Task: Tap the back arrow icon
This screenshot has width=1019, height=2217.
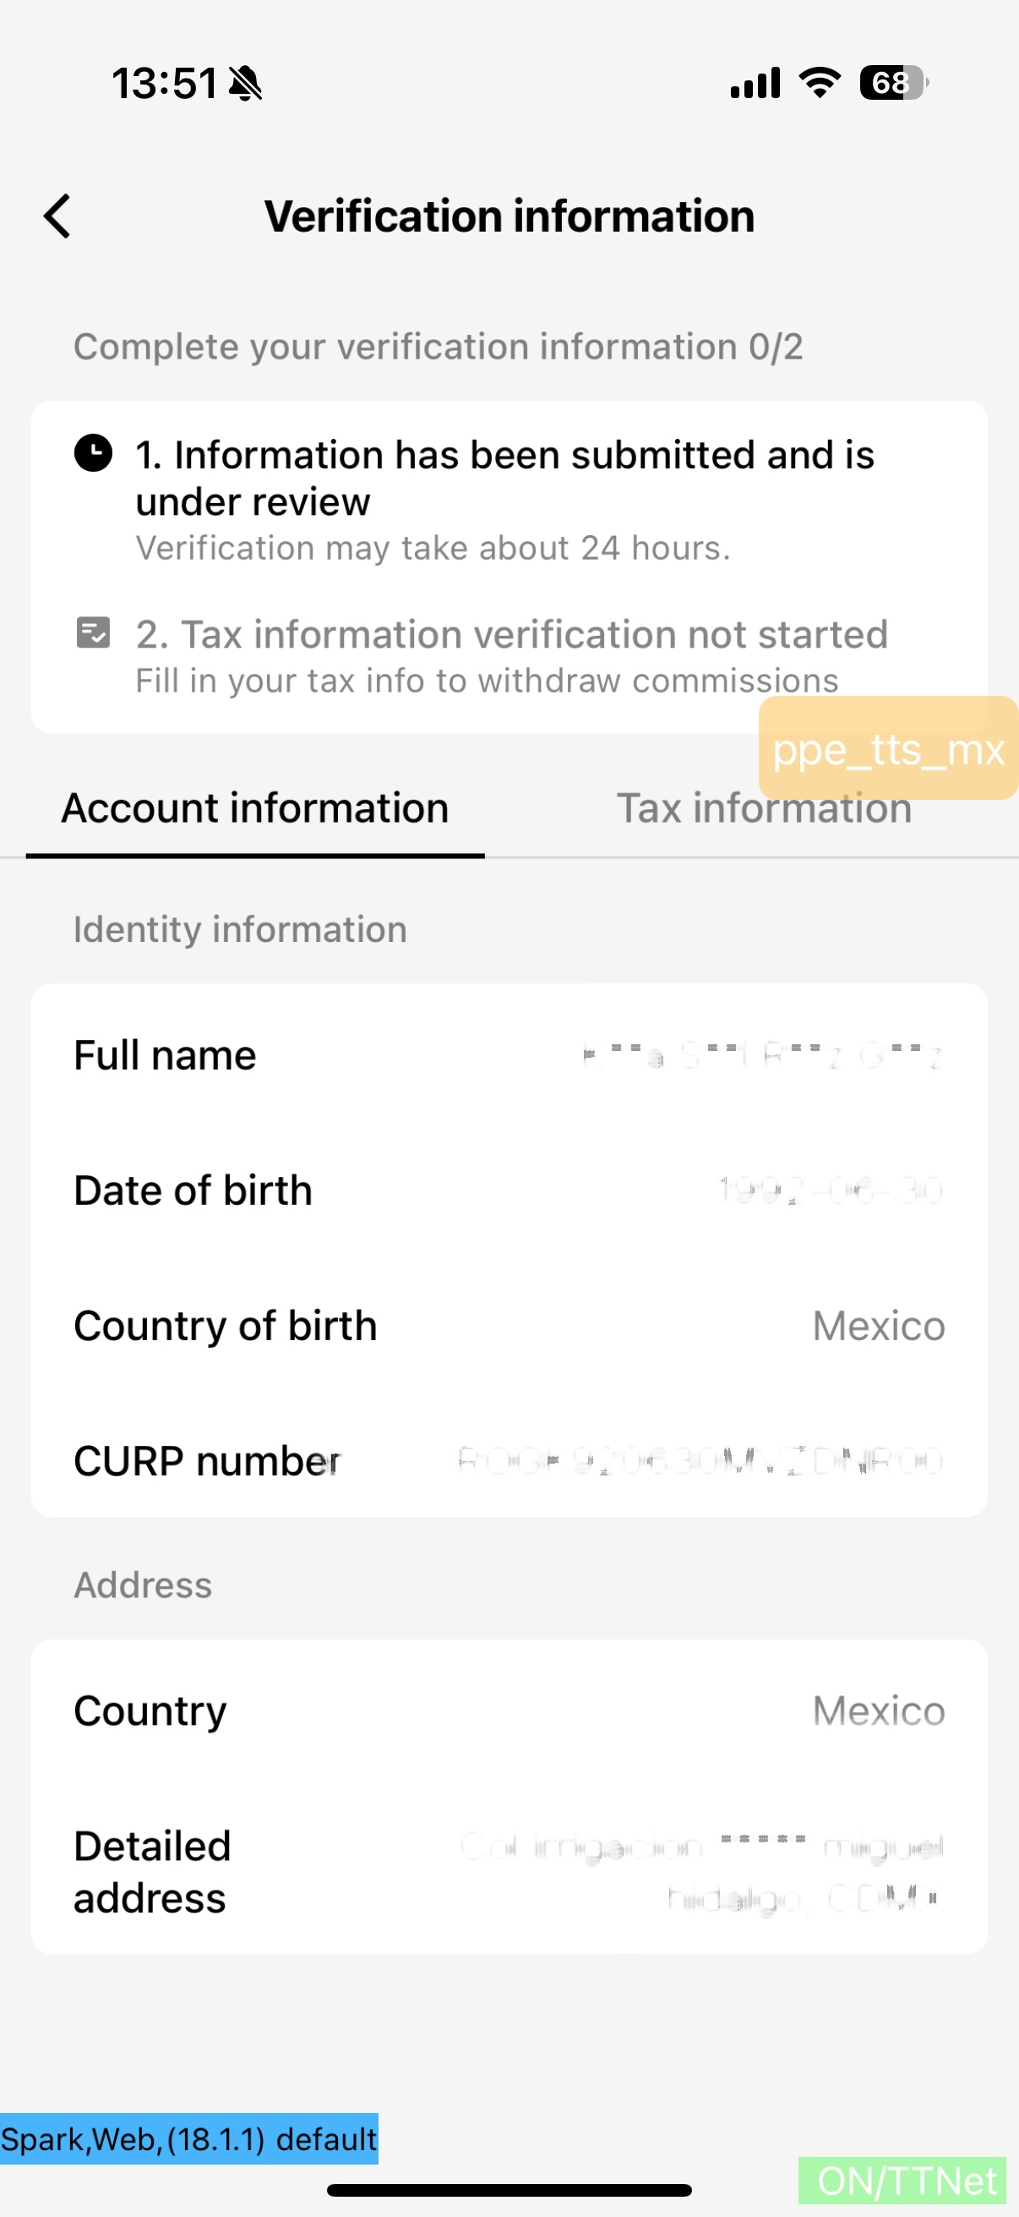Action: 57,216
